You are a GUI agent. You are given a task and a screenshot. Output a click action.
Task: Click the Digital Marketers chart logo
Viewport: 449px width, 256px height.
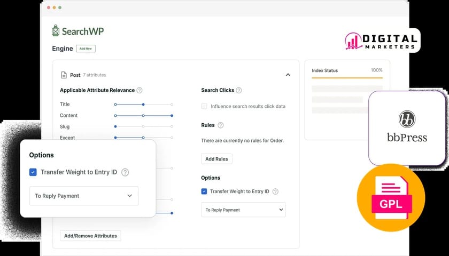coord(353,41)
